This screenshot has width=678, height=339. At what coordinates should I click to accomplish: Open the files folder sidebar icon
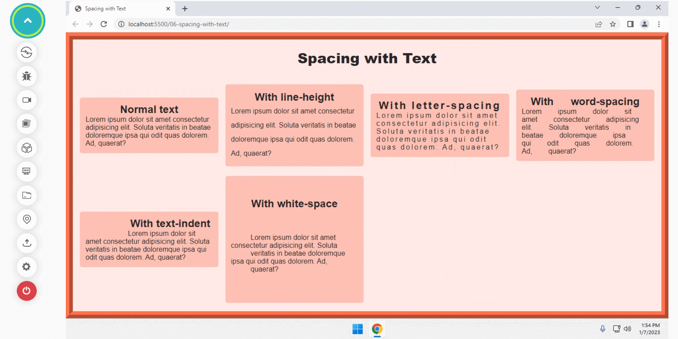tap(27, 195)
